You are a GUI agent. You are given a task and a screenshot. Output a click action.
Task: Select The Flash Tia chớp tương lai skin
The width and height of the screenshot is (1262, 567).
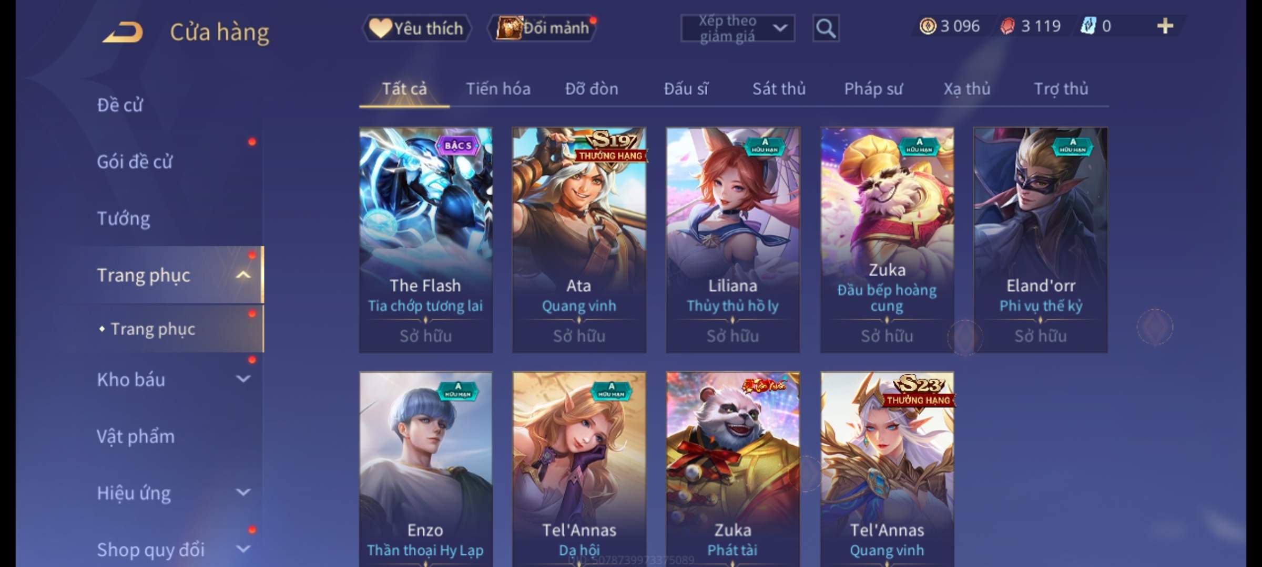tap(425, 240)
